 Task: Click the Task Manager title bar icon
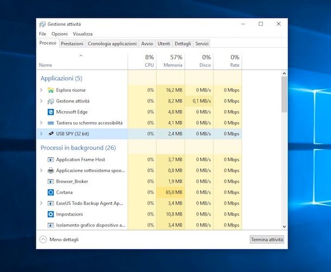coord(42,24)
